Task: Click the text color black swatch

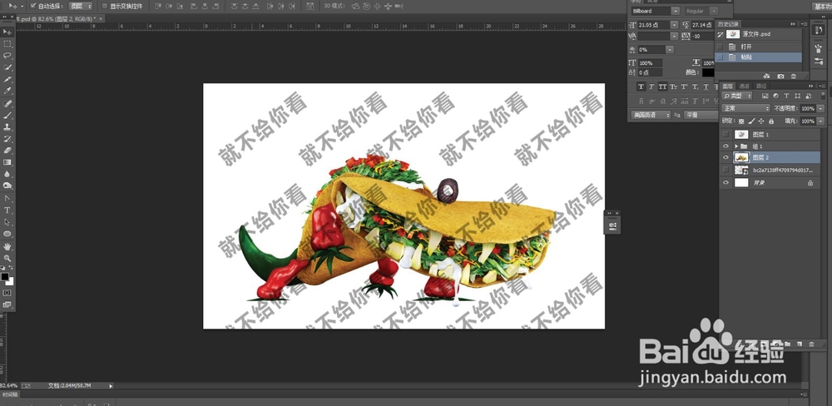Action: point(708,72)
